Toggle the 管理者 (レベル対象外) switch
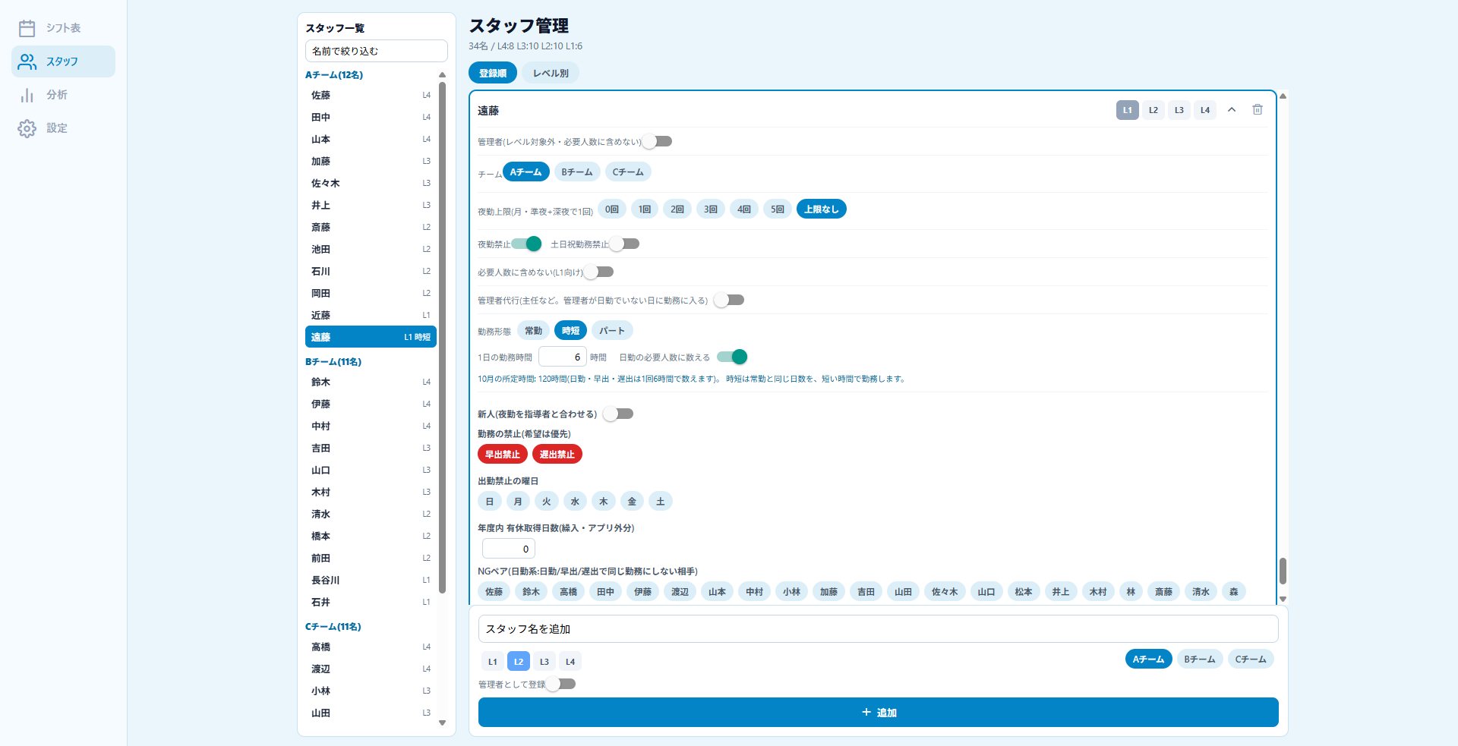This screenshot has width=1458, height=746. click(657, 141)
